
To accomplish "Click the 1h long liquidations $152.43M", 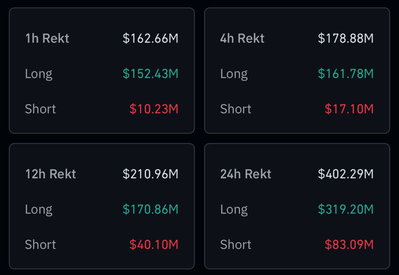I will pyautogui.click(x=150, y=74).
